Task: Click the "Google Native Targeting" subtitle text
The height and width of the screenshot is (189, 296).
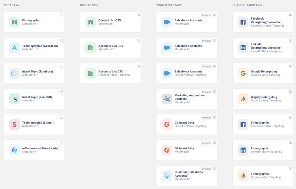Action: point(266,75)
